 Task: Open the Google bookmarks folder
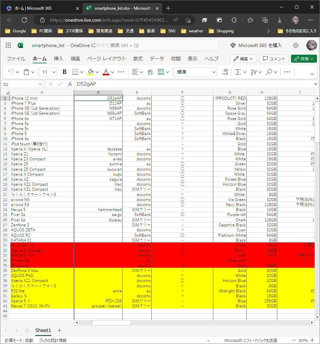pyautogui.click(x=16, y=31)
